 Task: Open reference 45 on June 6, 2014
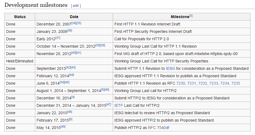[67, 82]
